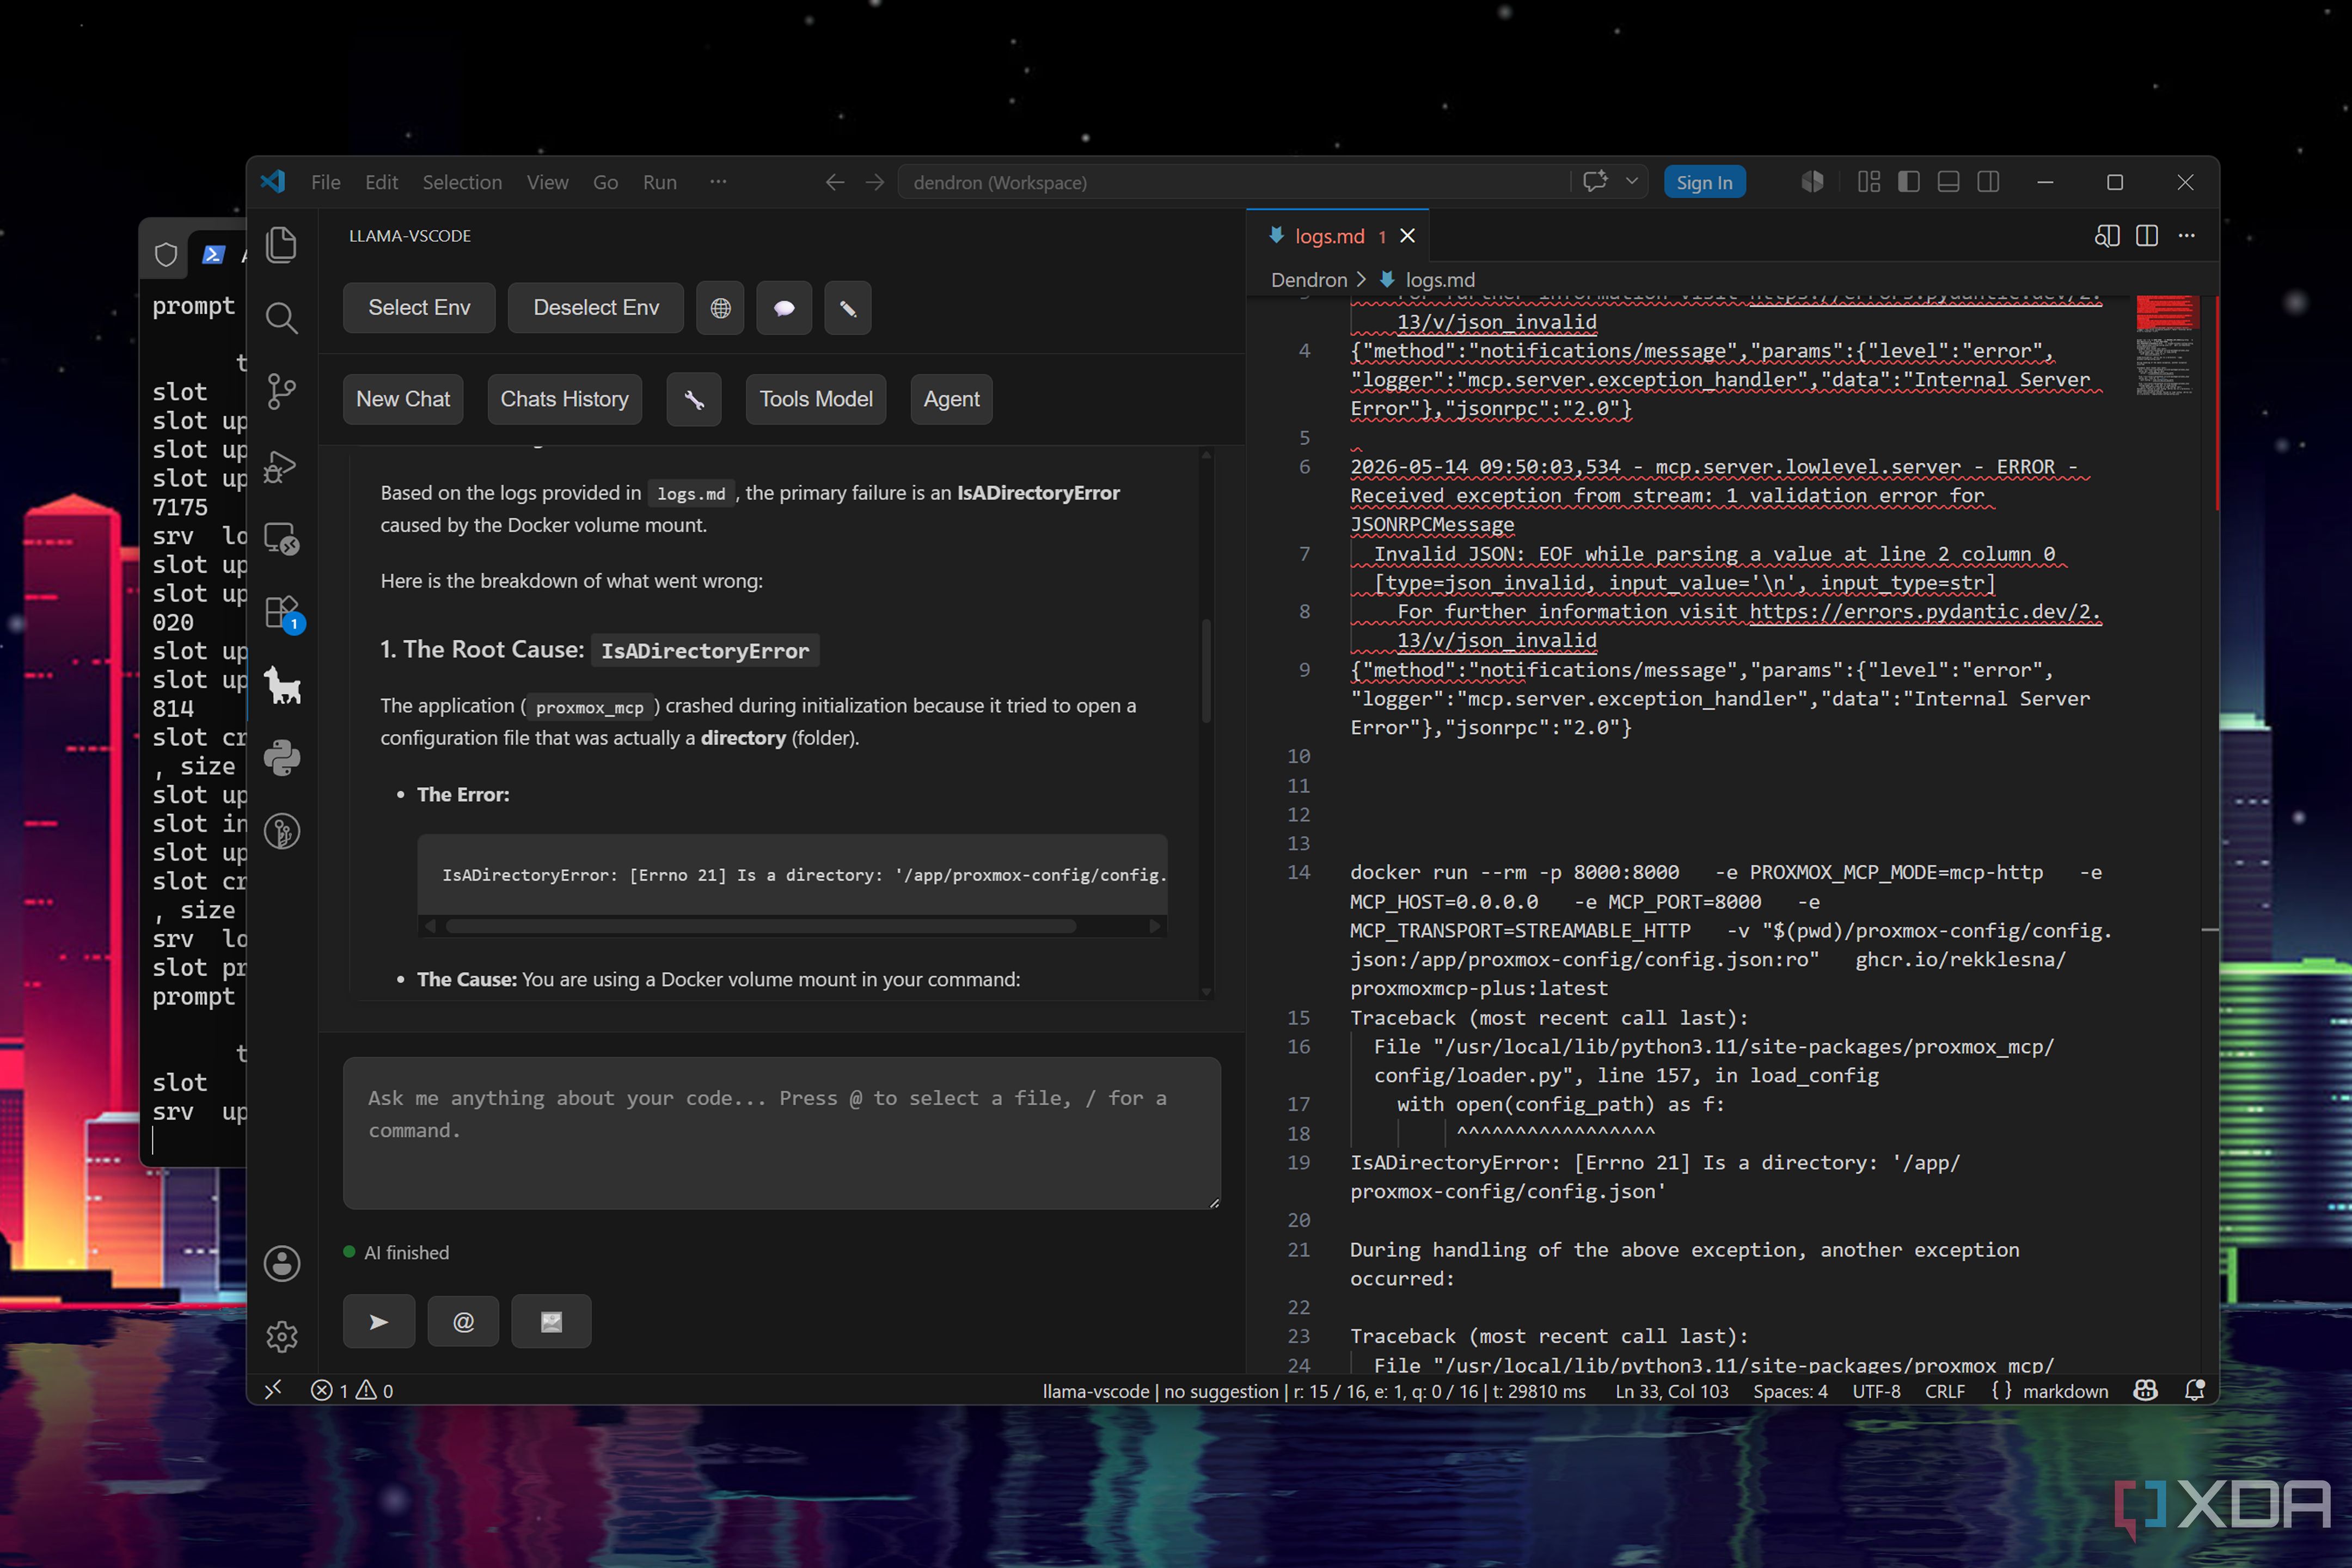Open Remote Explorer view
2352x1568 pixels.
pos(282,539)
